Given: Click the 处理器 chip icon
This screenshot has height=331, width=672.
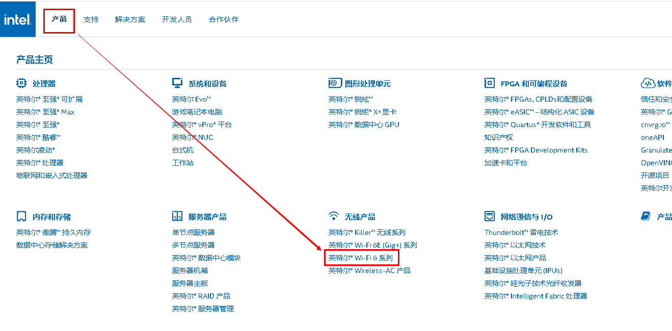Looking at the screenshot, I should pos(21,83).
